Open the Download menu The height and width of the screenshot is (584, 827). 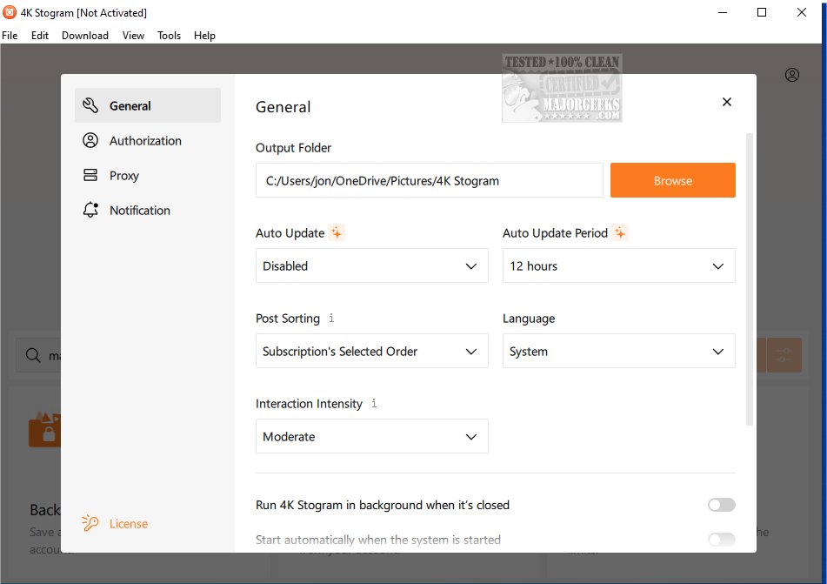pos(85,36)
